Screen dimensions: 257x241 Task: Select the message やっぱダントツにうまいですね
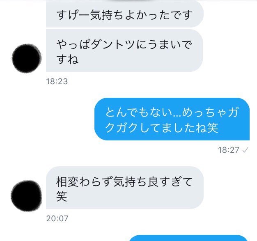pos(124,50)
